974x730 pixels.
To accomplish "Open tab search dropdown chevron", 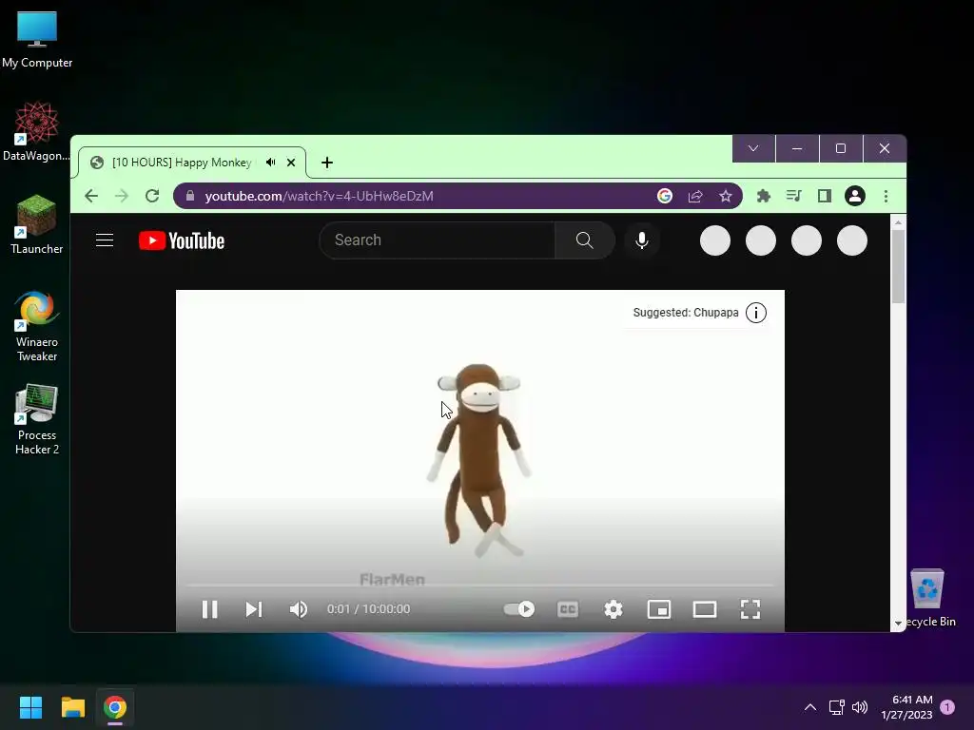I will point(753,148).
